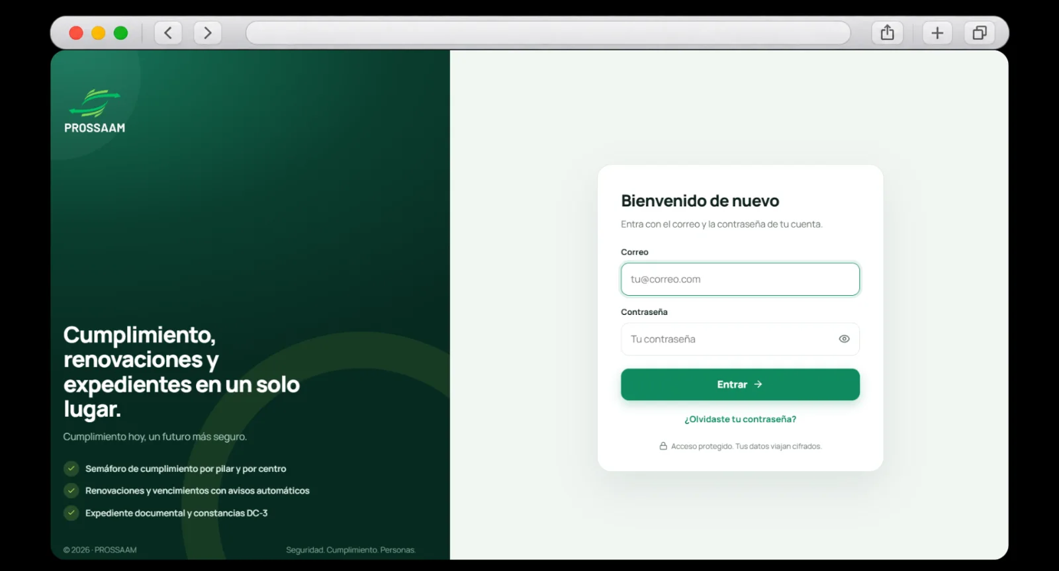Toggle password visibility eye icon

pos(844,339)
